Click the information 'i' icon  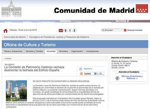point(117,78)
